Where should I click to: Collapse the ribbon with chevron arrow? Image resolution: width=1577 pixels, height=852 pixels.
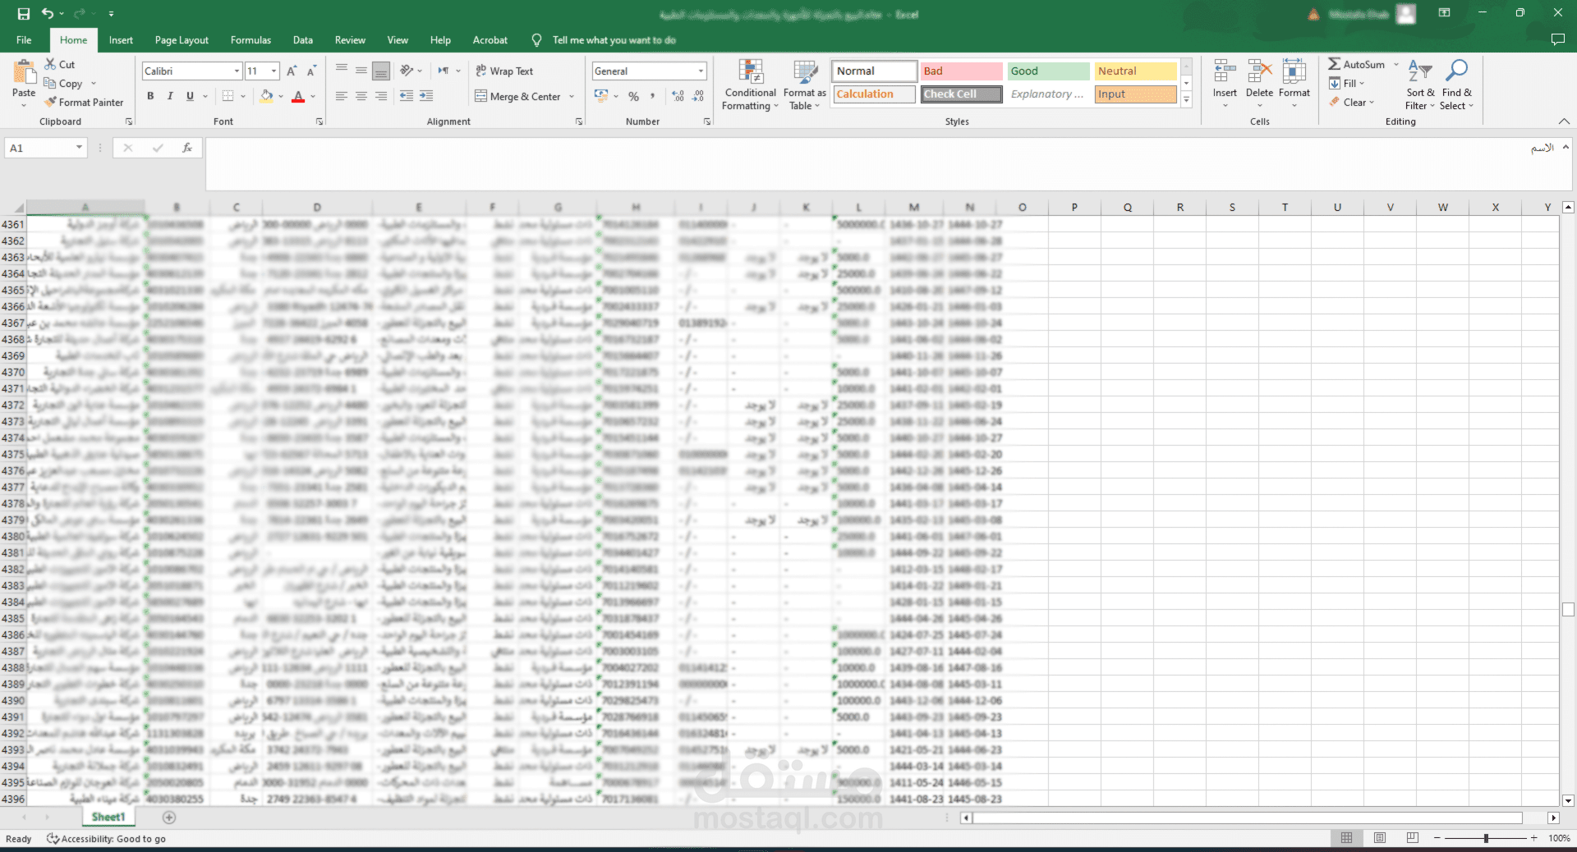tap(1564, 121)
